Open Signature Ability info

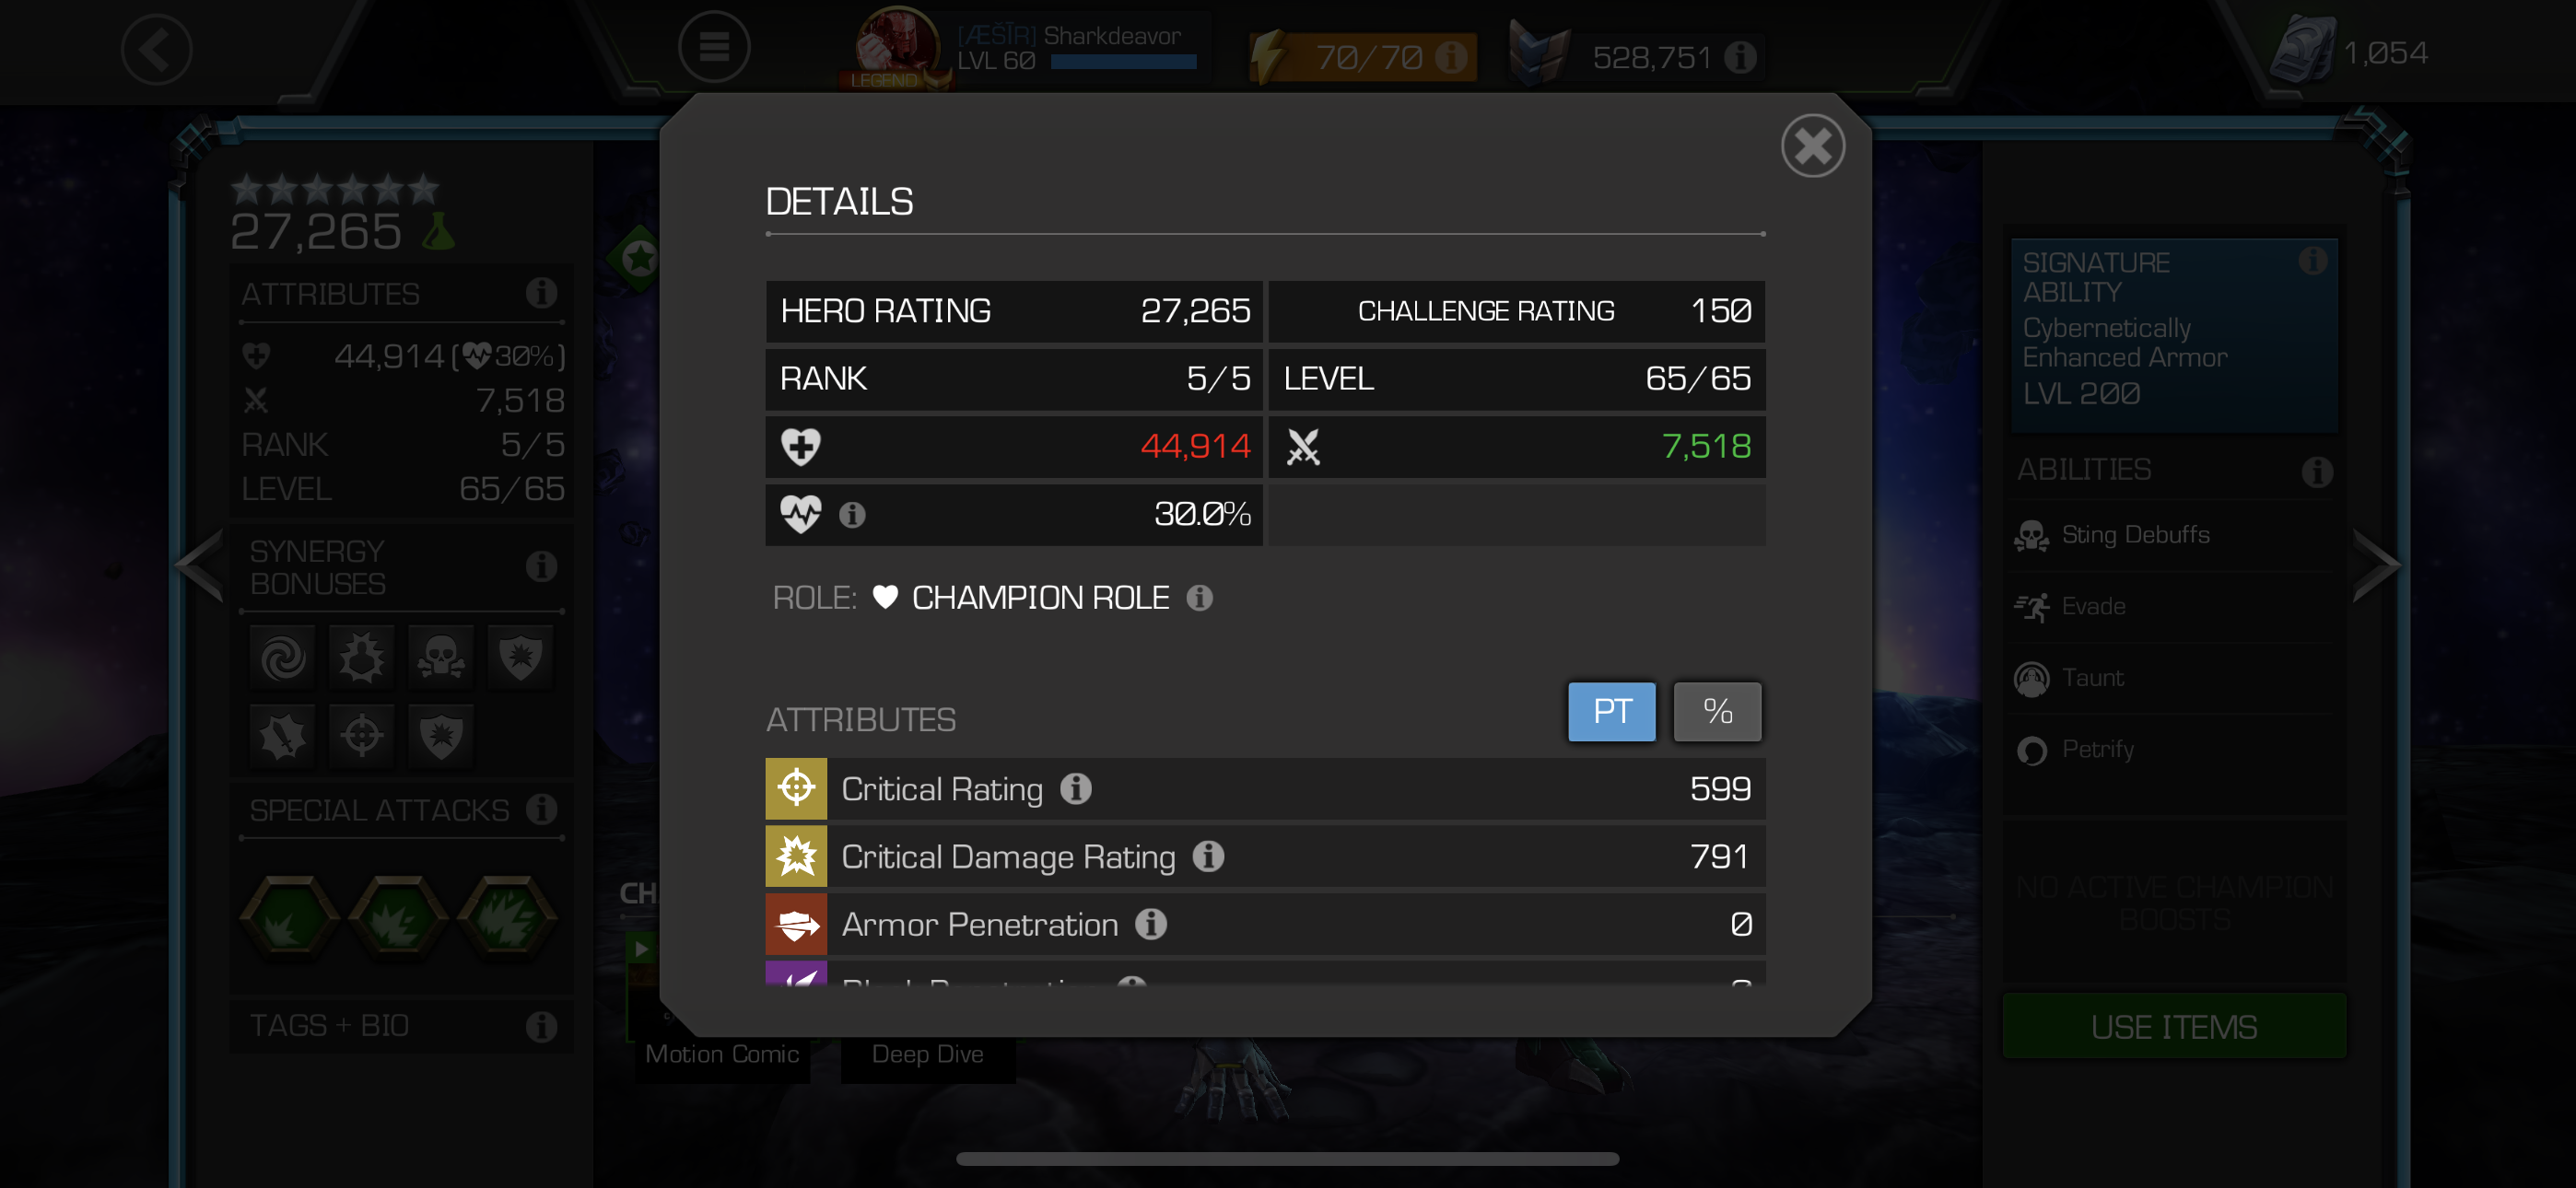(2312, 261)
